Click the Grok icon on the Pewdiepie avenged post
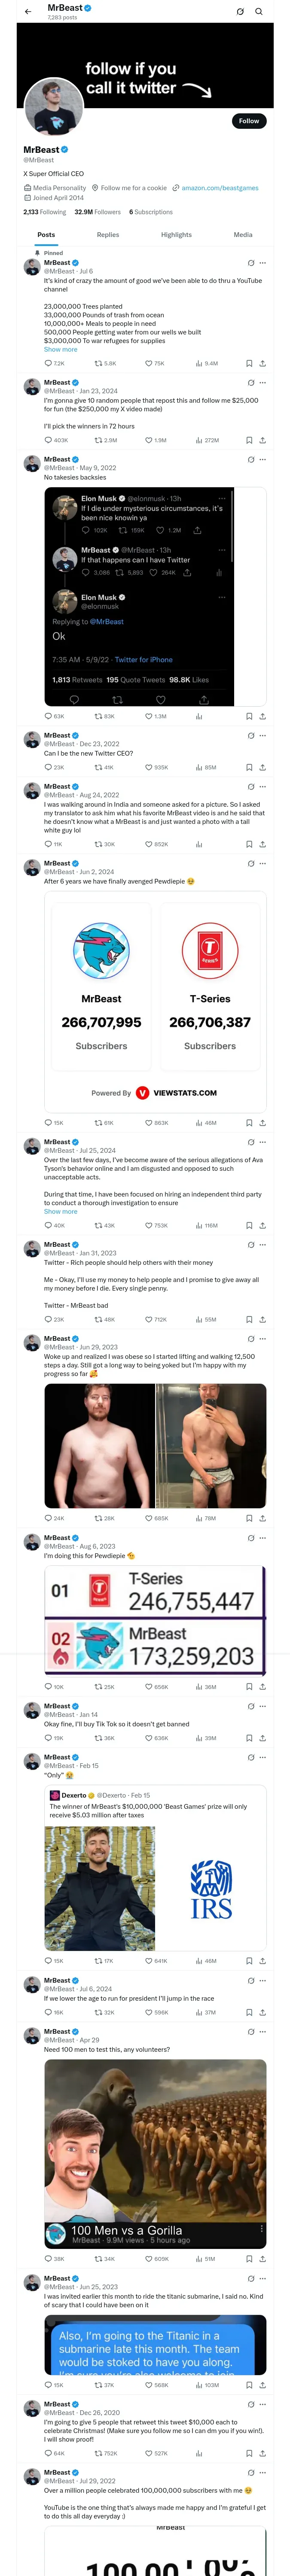 pos(250,863)
